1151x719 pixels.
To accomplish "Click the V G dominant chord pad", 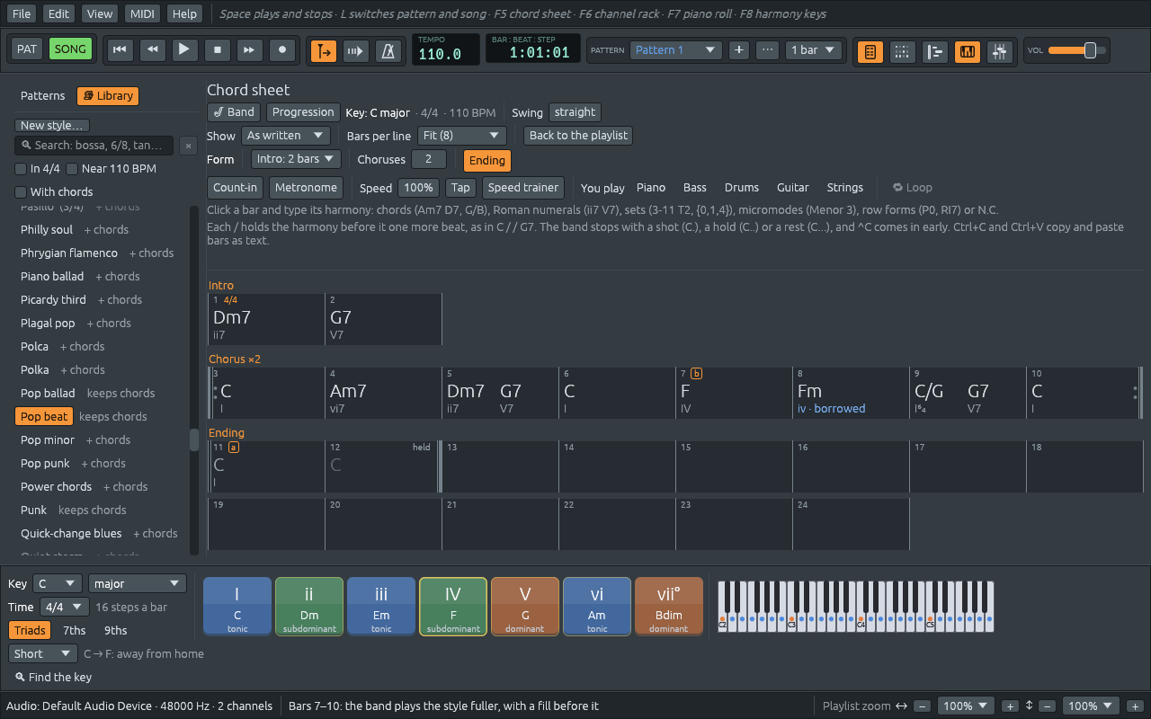I will pyautogui.click(x=525, y=607).
